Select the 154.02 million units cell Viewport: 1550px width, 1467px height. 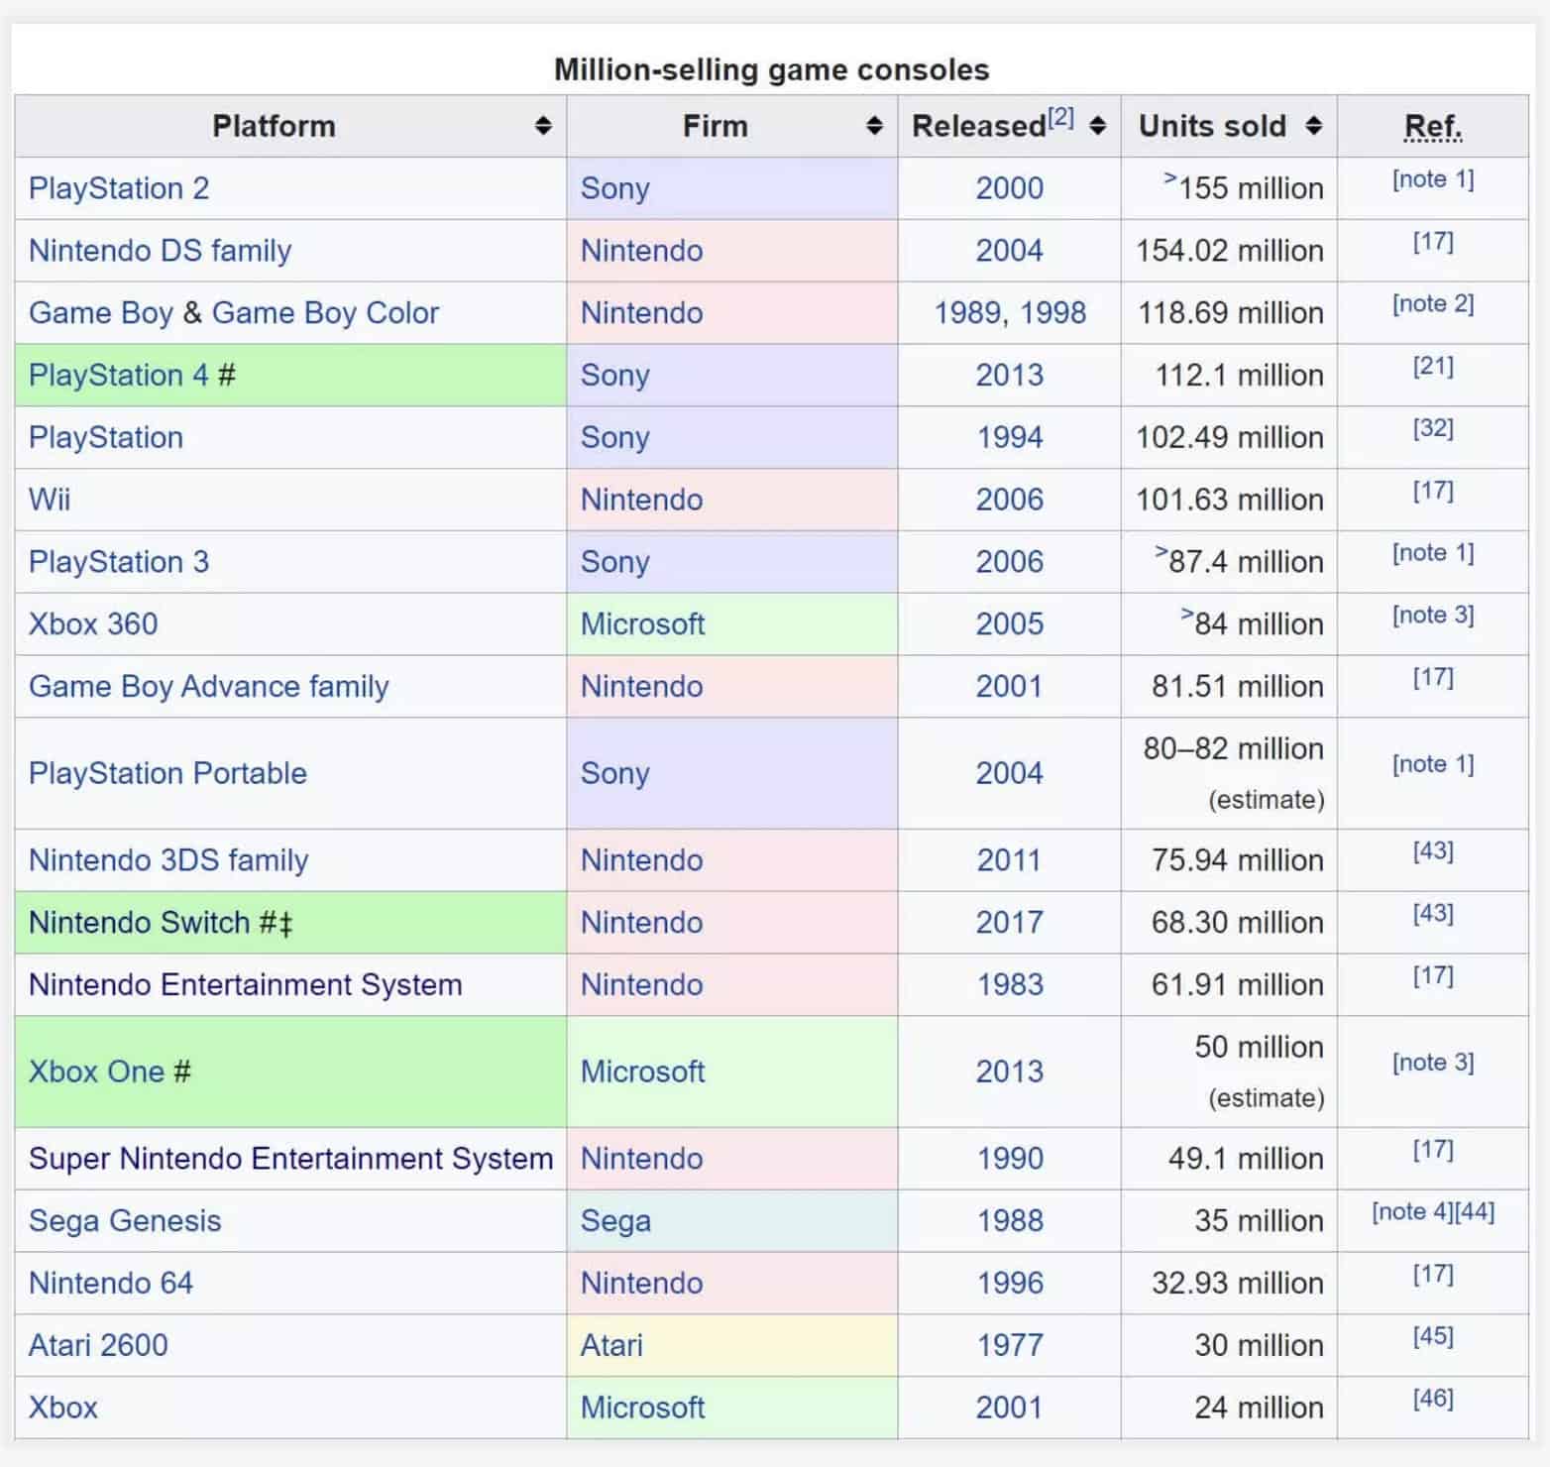pyautogui.click(x=1229, y=251)
